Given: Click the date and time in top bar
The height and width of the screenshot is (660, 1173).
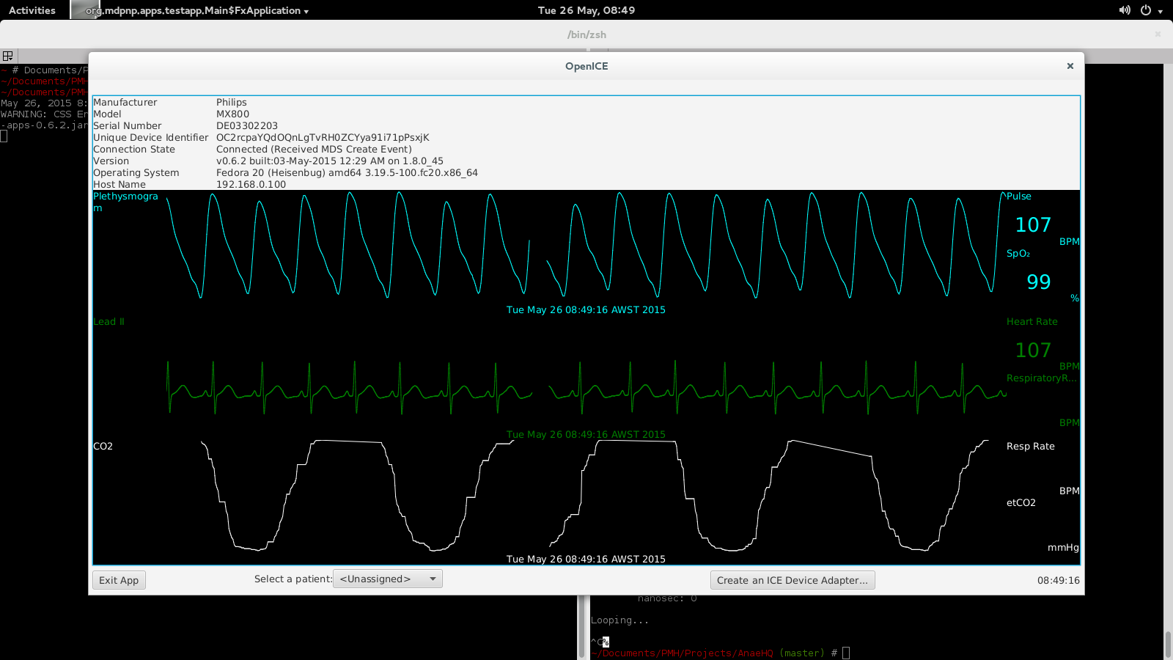Looking at the screenshot, I should 586,10.
